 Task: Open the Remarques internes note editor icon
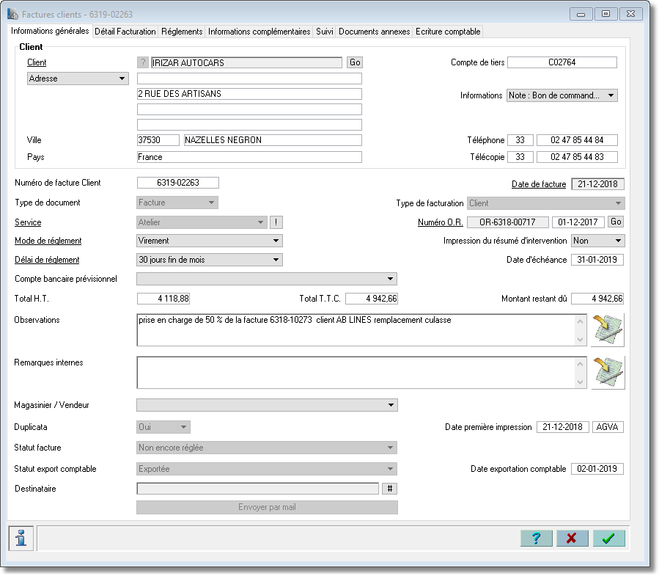(608, 372)
